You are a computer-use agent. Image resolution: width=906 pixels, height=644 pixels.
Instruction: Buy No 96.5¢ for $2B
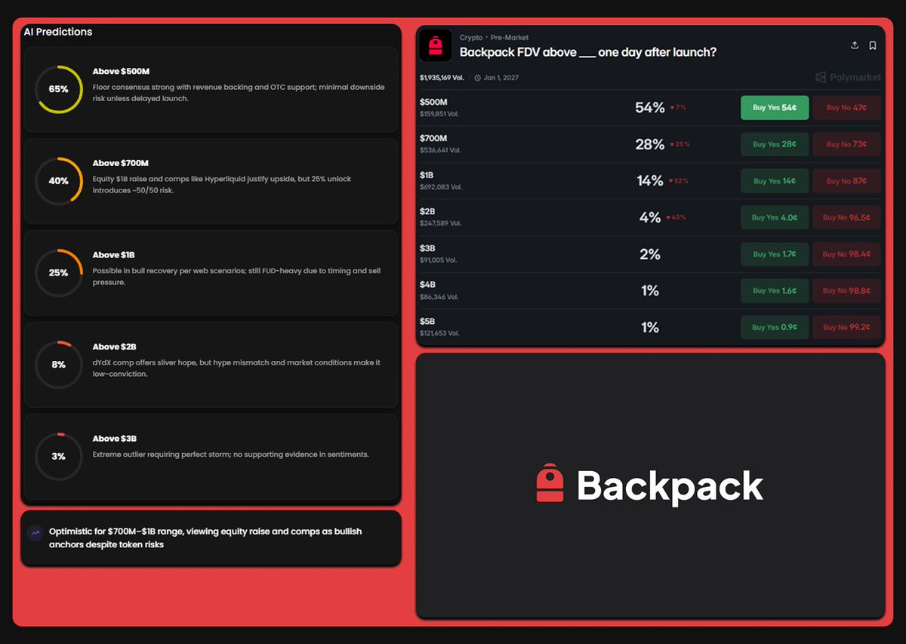click(846, 217)
